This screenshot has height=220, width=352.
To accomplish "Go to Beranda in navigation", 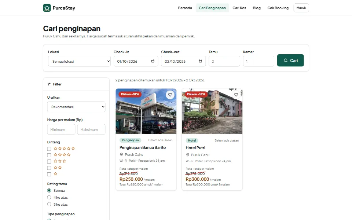I will click(185, 8).
